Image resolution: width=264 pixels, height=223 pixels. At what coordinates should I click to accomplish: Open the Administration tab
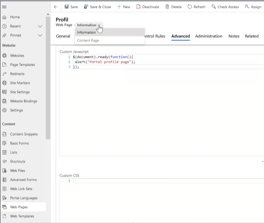point(209,36)
